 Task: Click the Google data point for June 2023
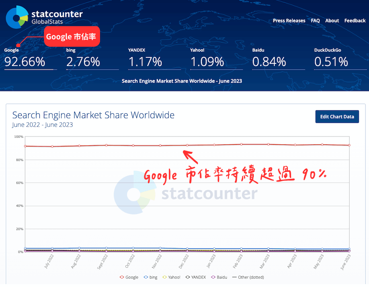click(349, 145)
